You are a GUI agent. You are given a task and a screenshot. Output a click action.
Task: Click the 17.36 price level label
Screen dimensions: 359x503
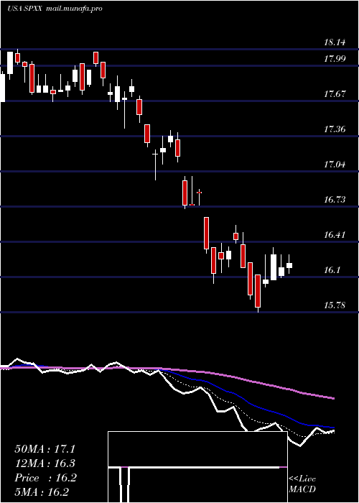[335, 129]
